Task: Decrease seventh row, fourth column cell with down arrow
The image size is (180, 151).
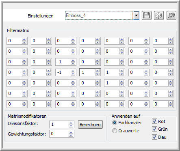Action: click(97, 106)
